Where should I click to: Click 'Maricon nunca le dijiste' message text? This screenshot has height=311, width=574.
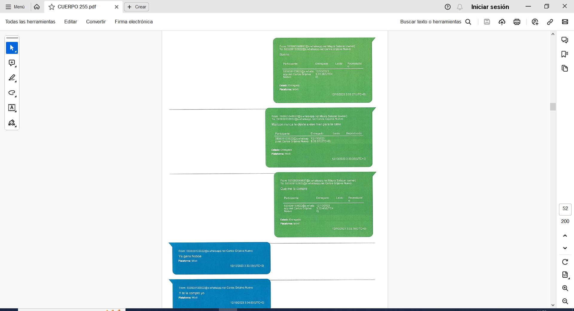point(306,124)
